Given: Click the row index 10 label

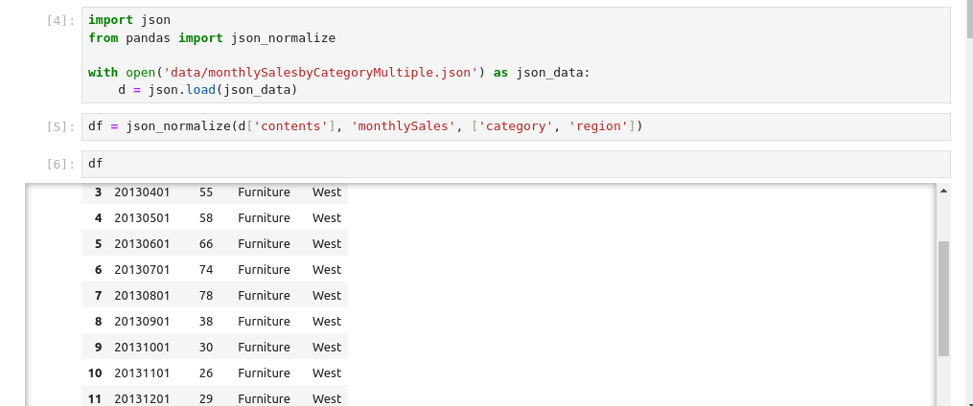Looking at the screenshot, I should (95, 373).
